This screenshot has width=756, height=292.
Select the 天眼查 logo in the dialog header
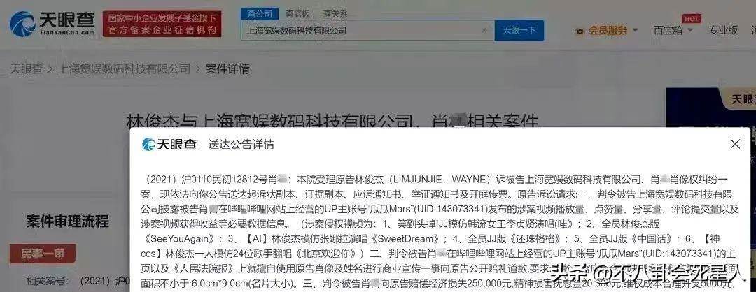coord(169,145)
